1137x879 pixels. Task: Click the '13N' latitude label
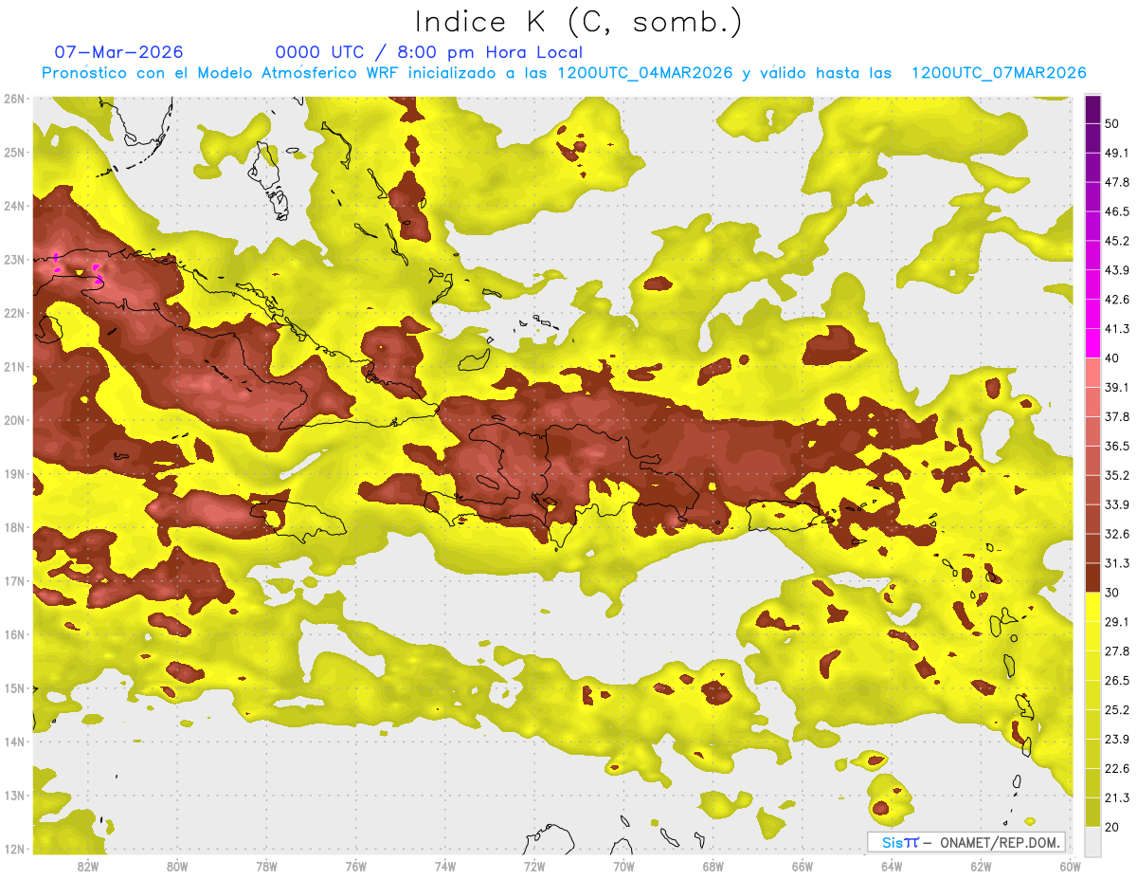click(x=14, y=795)
